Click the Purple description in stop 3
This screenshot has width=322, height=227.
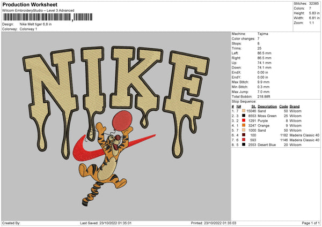coord(262,120)
